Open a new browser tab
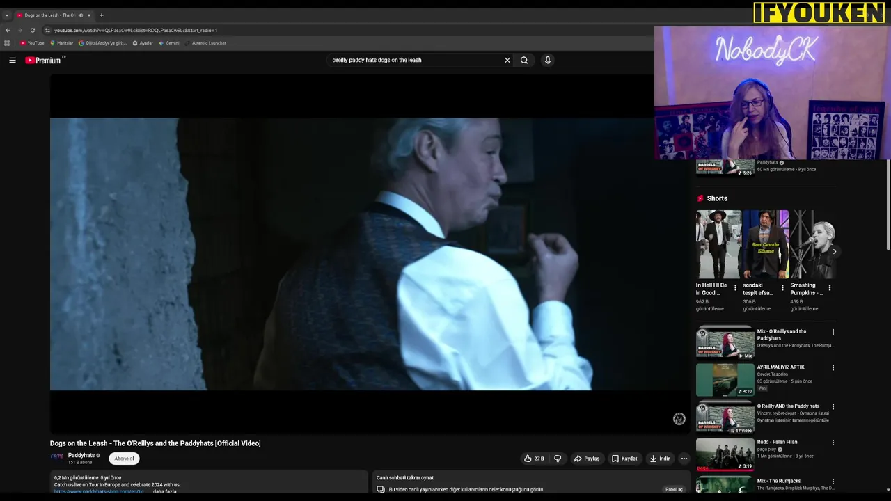Viewport: 891px width, 501px height. tap(102, 15)
